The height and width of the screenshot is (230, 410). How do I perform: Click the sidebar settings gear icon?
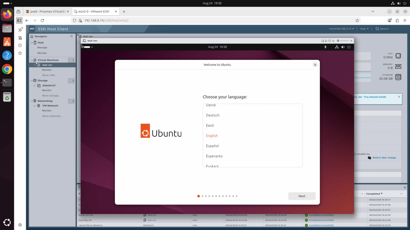20,225
